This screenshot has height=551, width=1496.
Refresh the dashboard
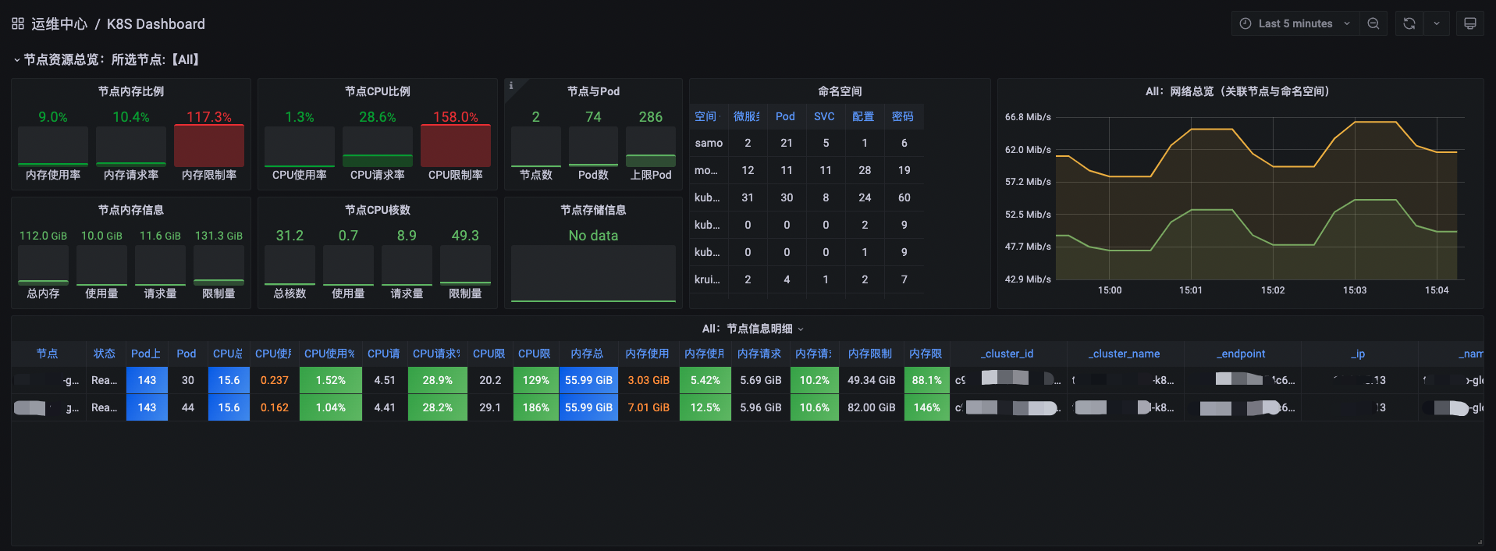coord(1409,23)
